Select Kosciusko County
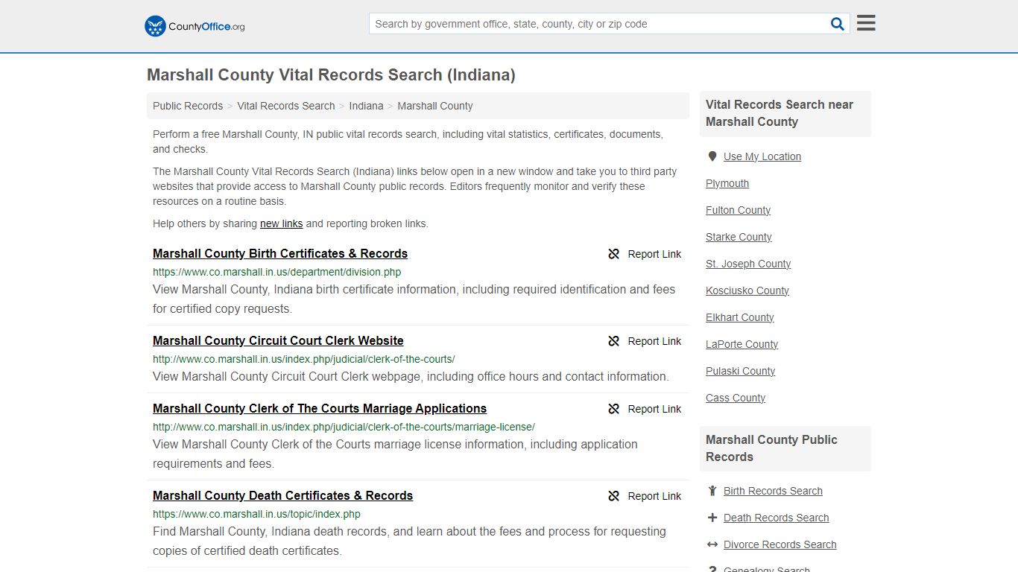Image resolution: width=1018 pixels, height=572 pixels. coord(747,290)
